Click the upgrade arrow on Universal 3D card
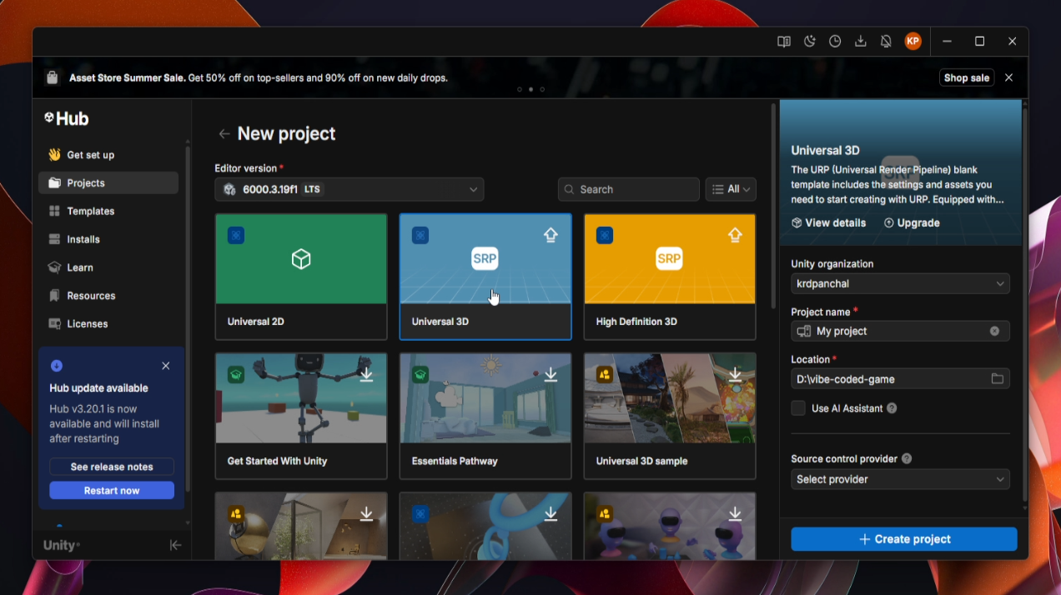Screen dimensions: 1061x595 (x=551, y=236)
